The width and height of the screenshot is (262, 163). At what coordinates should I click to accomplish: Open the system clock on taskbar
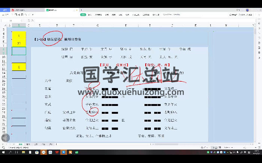(x=256, y=152)
